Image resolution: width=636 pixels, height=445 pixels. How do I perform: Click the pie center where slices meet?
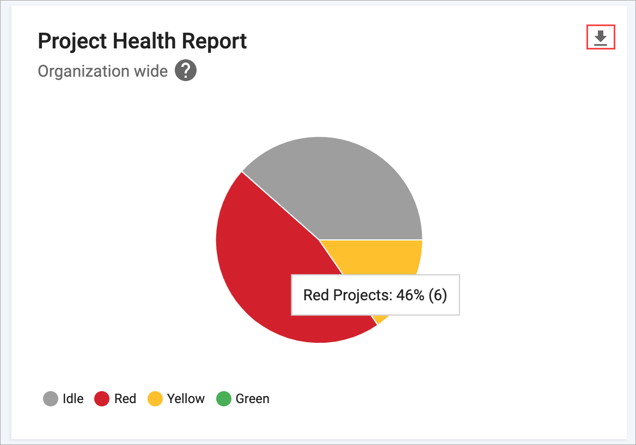[x=319, y=240]
